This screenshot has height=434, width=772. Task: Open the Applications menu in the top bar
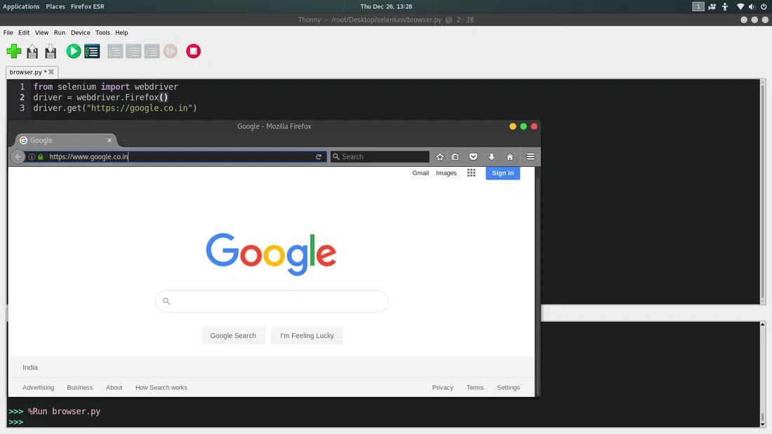(x=21, y=6)
